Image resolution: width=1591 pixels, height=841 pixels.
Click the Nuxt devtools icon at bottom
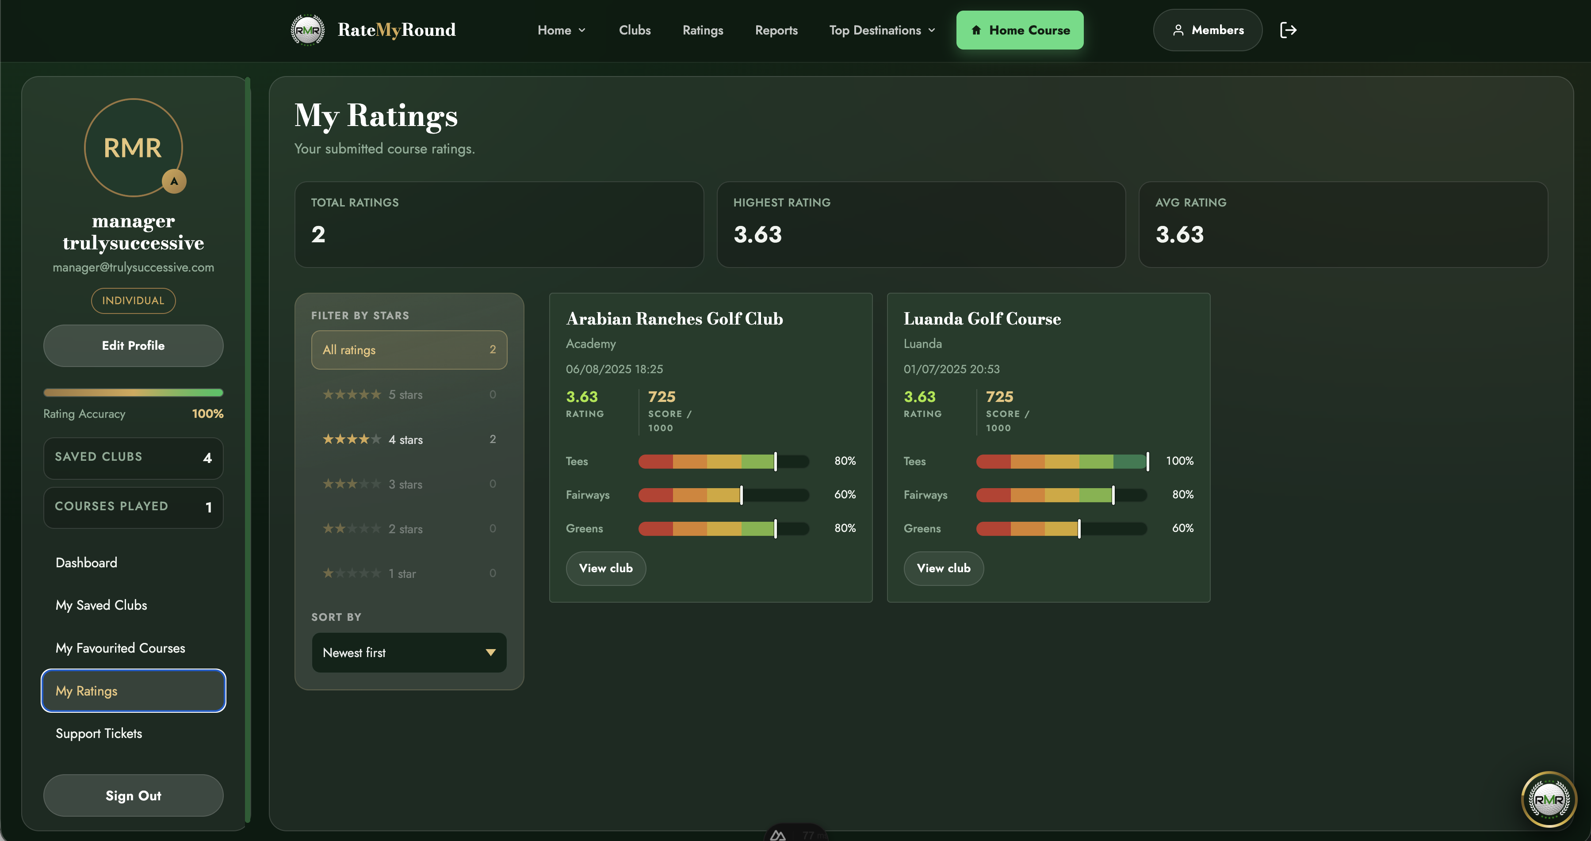[778, 835]
